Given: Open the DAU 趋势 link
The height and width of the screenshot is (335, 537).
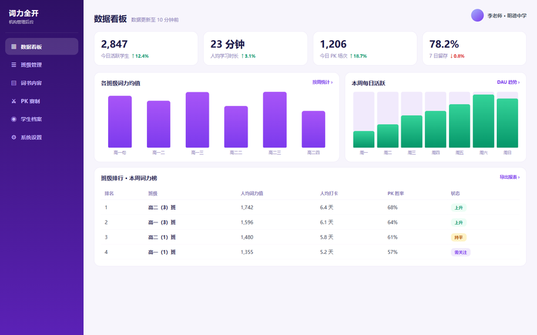Looking at the screenshot, I should [508, 82].
